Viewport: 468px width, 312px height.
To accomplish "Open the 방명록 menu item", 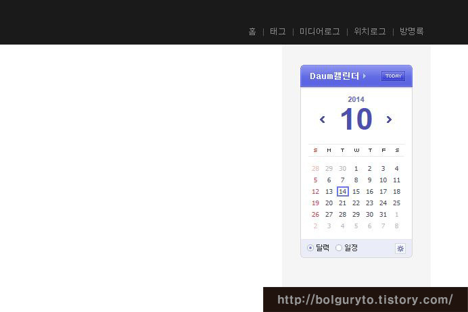I will (412, 31).
